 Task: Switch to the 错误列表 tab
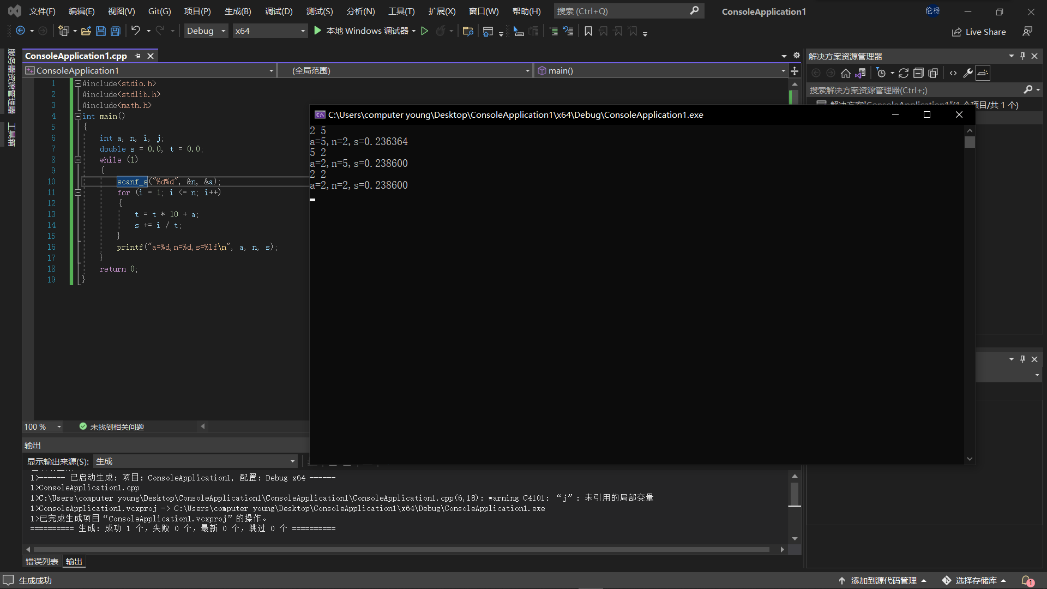click(x=41, y=562)
